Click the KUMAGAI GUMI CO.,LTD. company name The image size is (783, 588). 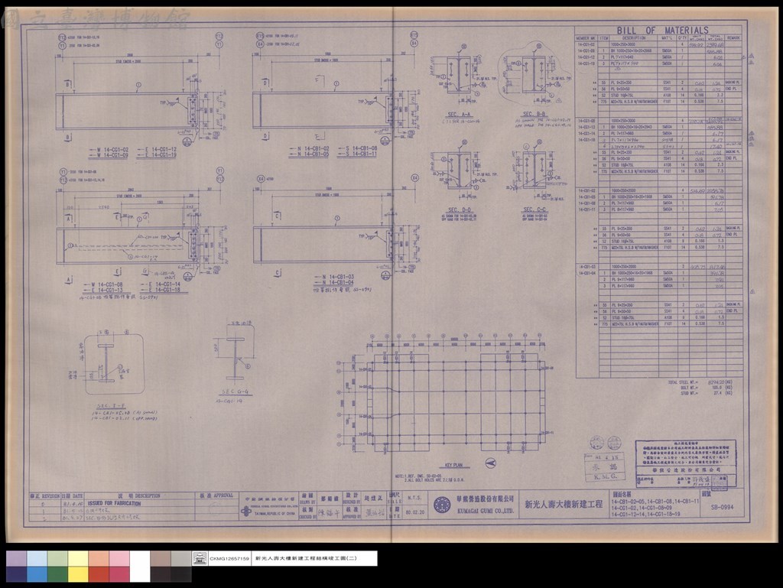(486, 511)
